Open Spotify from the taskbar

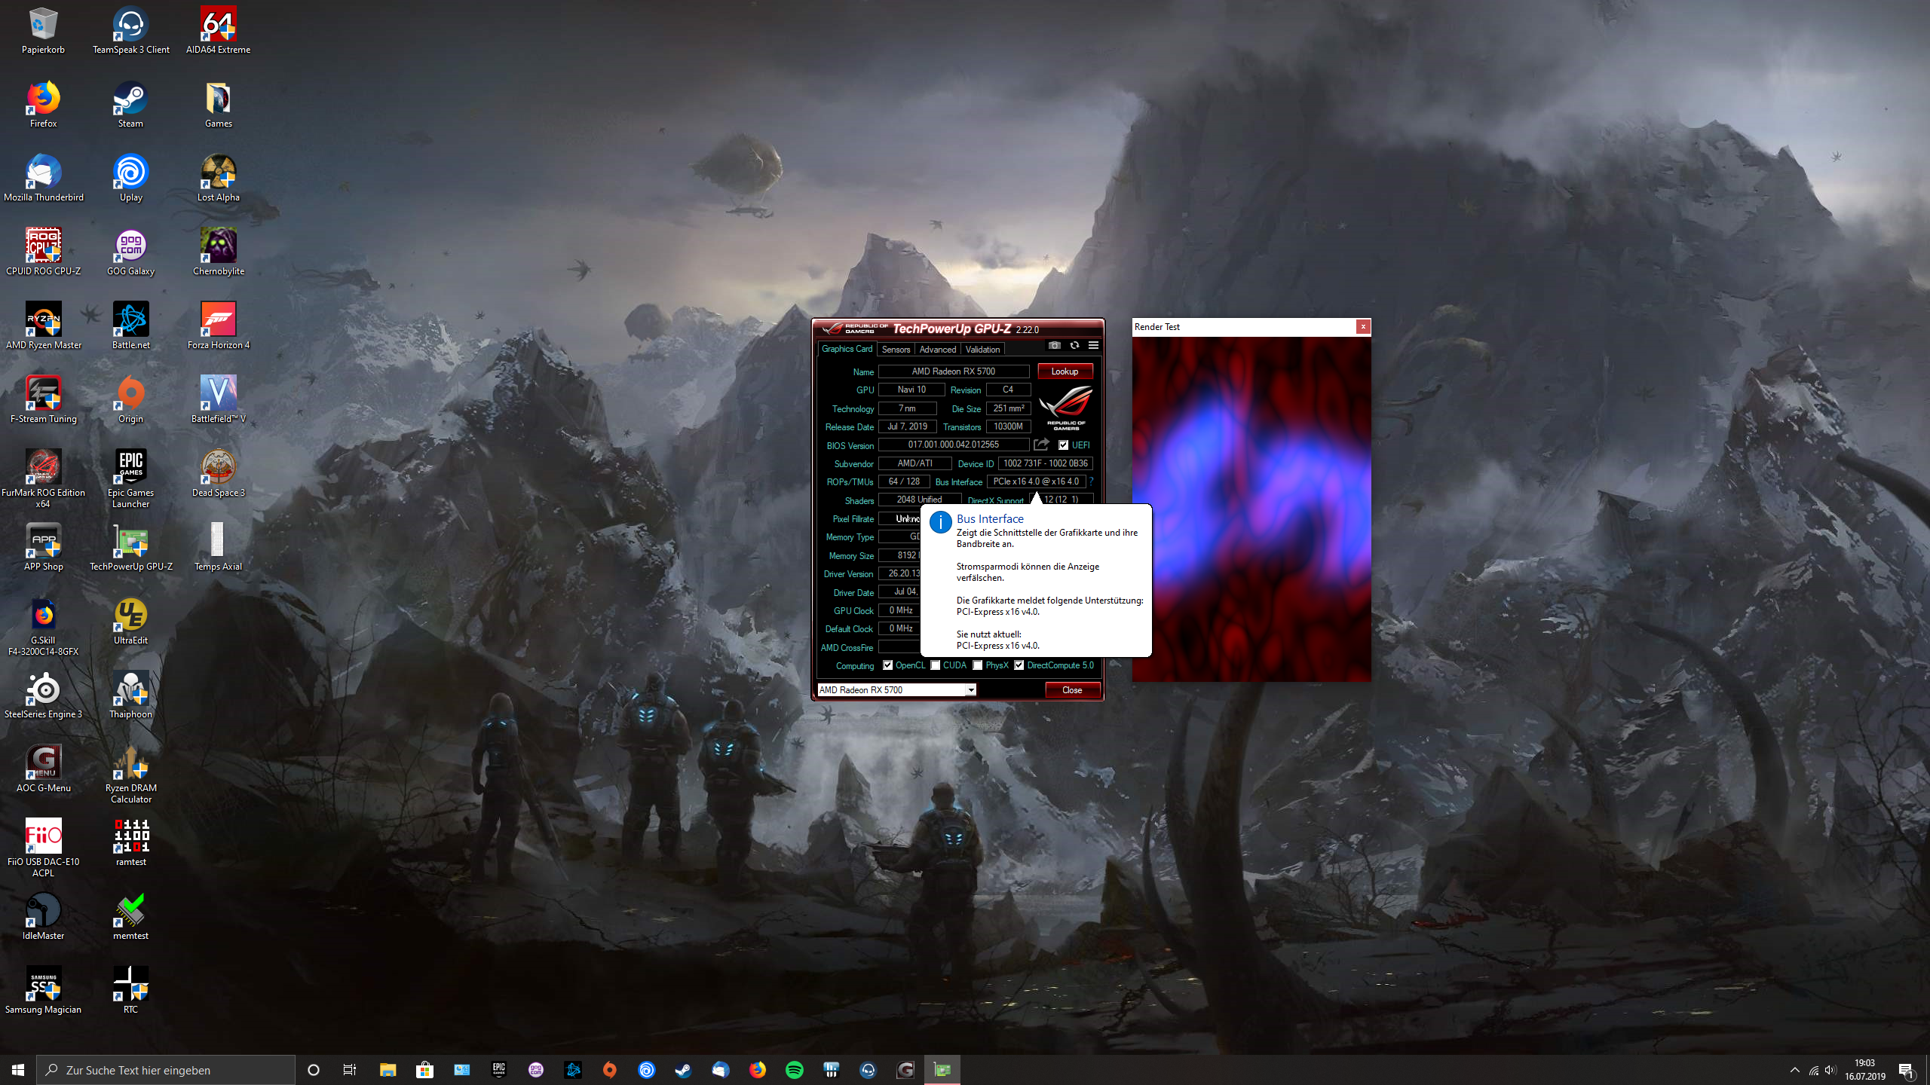(x=795, y=1070)
